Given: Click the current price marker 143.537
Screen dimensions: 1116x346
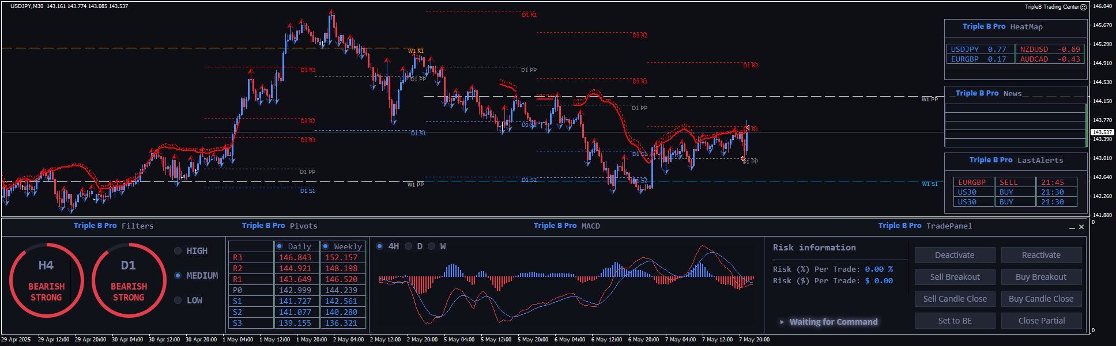Looking at the screenshot, I should pos(1102,132).
